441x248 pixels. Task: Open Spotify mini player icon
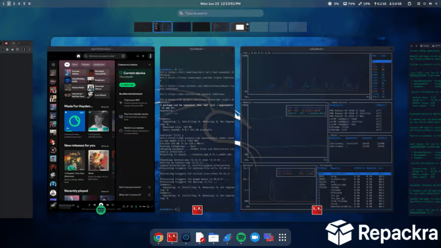pyautogui.click(x=148, y=206)
